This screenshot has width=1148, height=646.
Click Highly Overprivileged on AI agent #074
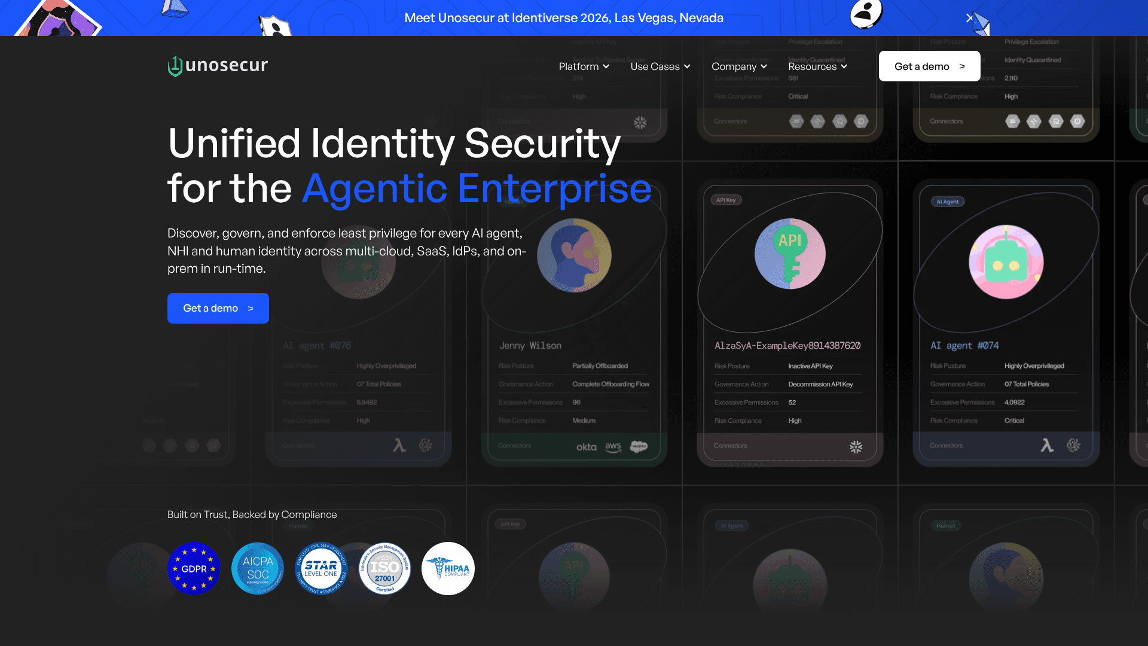click(x=1034, y=366)
